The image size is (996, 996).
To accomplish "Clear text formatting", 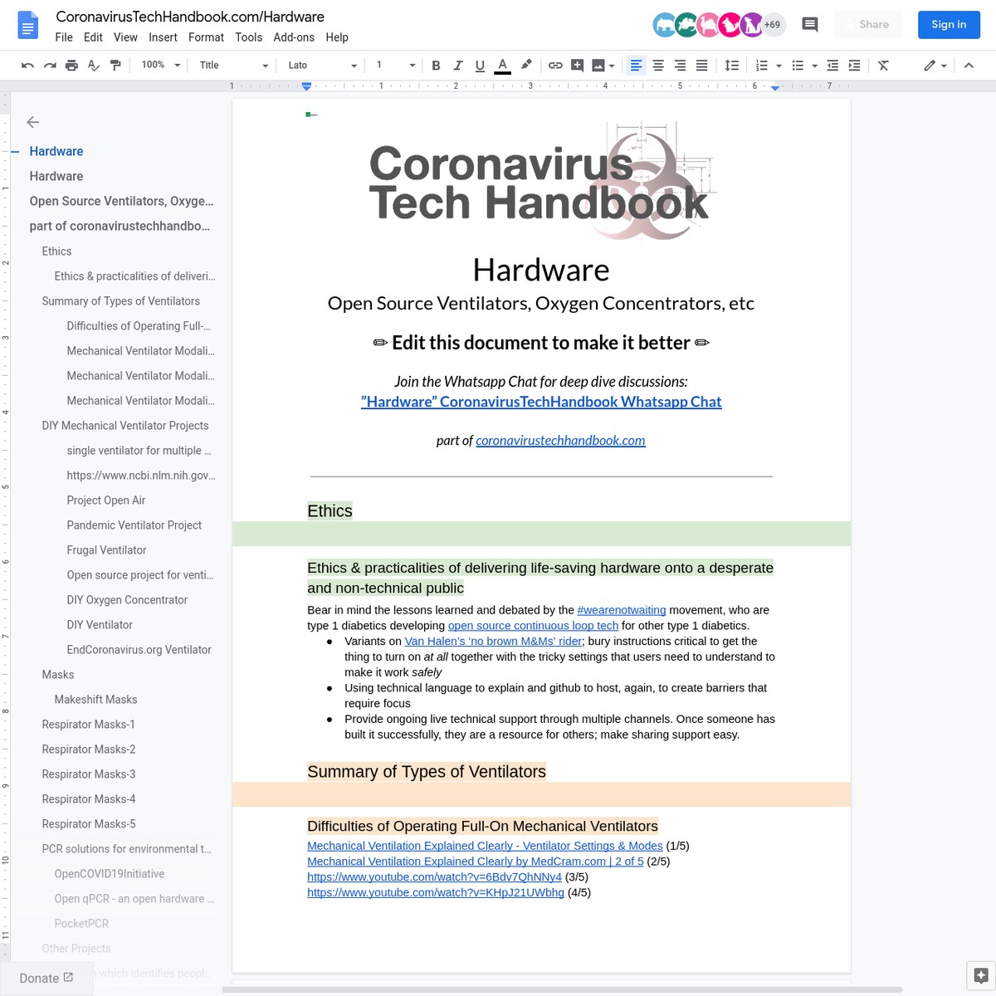I will pyautogui.click(x=883, y=65).
